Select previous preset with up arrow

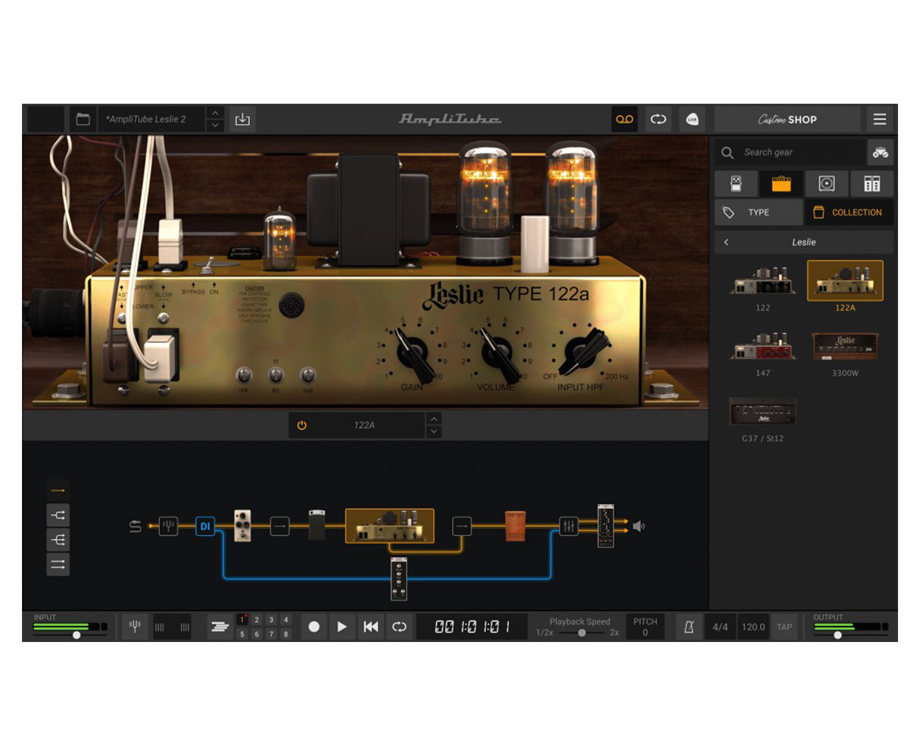(215, 113)
